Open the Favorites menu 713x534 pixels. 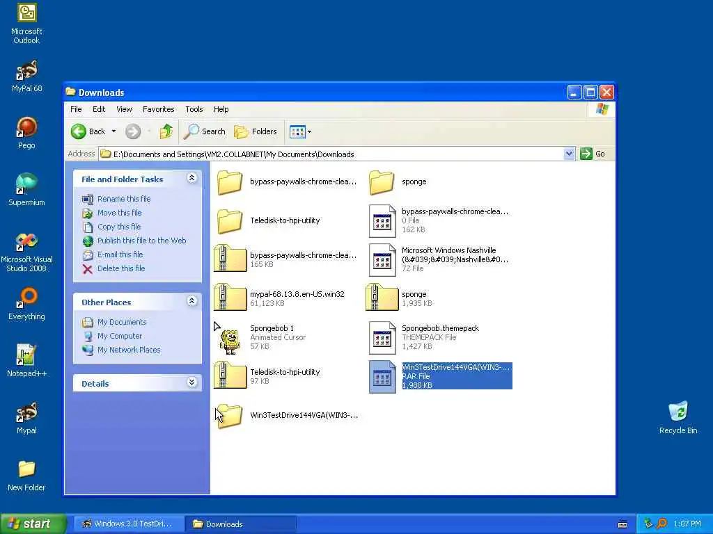(158, 109)
